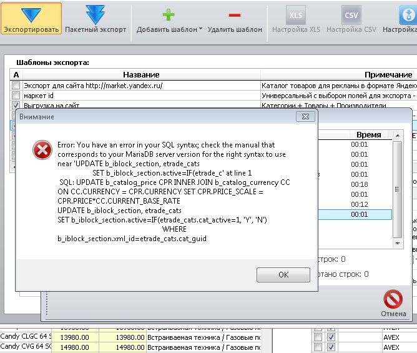
Task: Check the маркет id template checkbox
Action: coord(16,96)
